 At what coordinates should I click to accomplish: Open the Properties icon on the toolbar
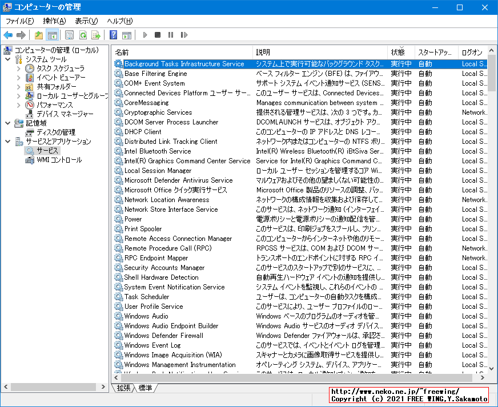(69, 35)
